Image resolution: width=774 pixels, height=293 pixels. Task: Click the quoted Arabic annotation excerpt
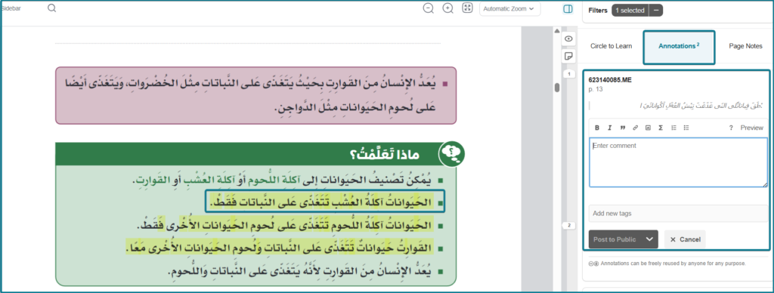pyautogui.click(x=701, y=105)
